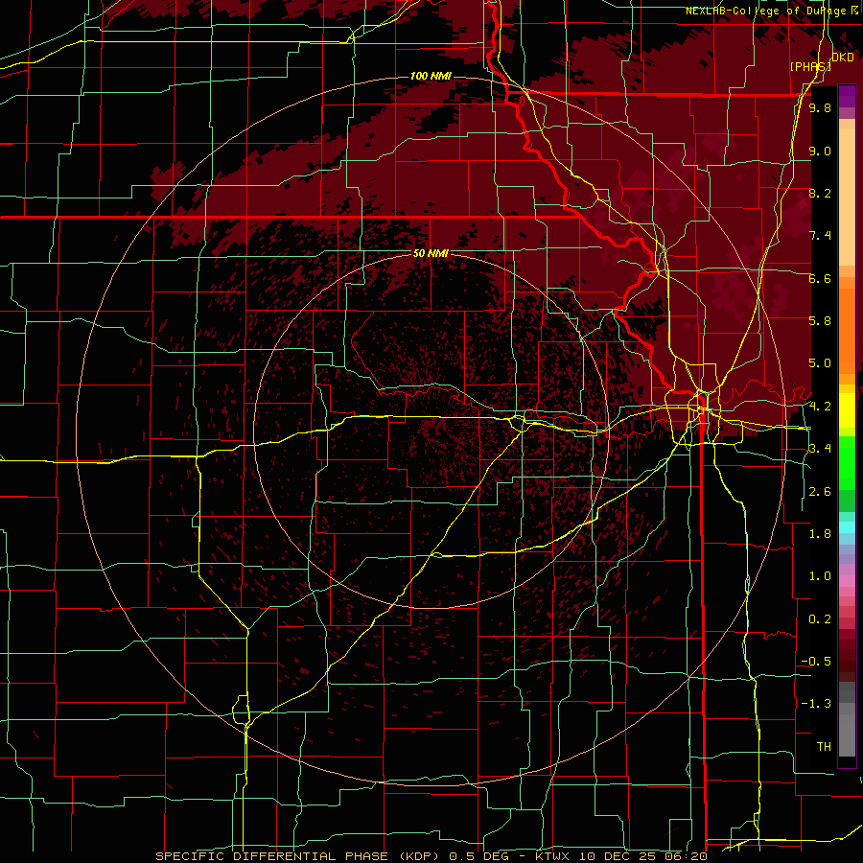
Task: Pick the yellow segment of the color scale
Action: [847, 410]
